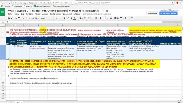Decrease decimal places
Viewport: 183px width, 103px height.
pos(30,18)
